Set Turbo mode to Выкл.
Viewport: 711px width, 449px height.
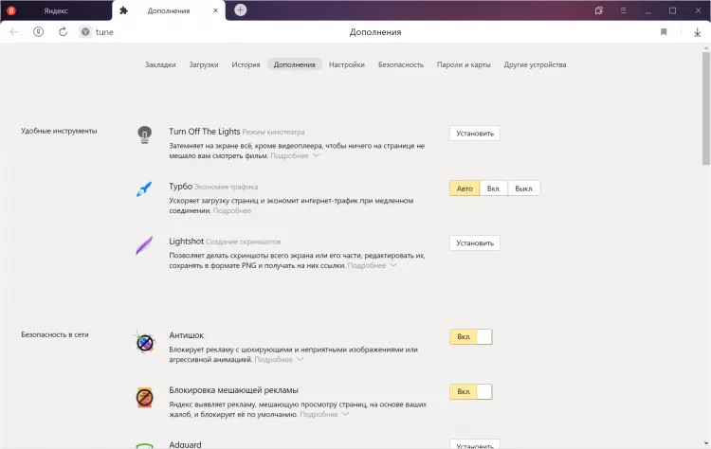[x=524, y=189]
